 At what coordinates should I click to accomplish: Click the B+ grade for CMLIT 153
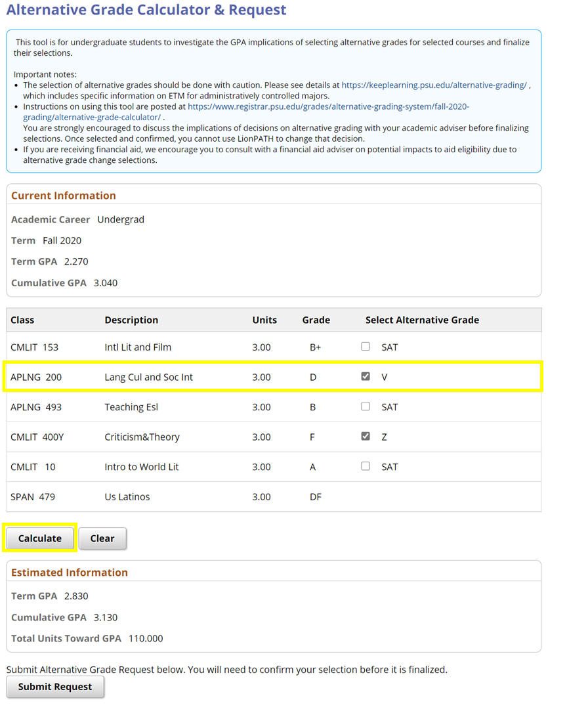[315, 347]
